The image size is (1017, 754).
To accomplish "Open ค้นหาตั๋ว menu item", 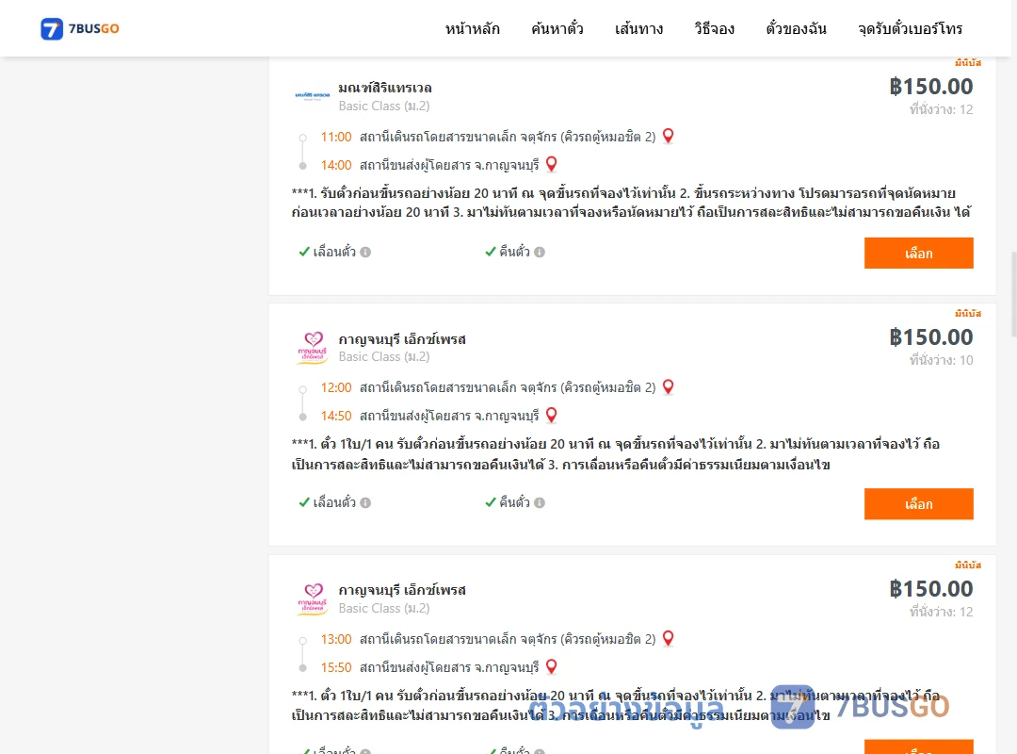I will pos(557,28).
